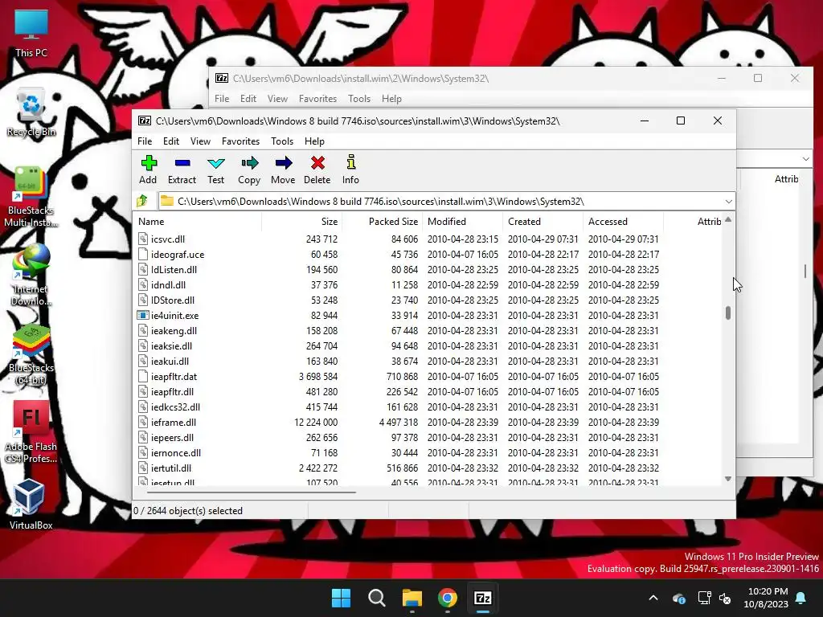Viewport: 823px width, 617px height.
Task: Select the iepeers.dll file row
Action: (x=428, y=438)
